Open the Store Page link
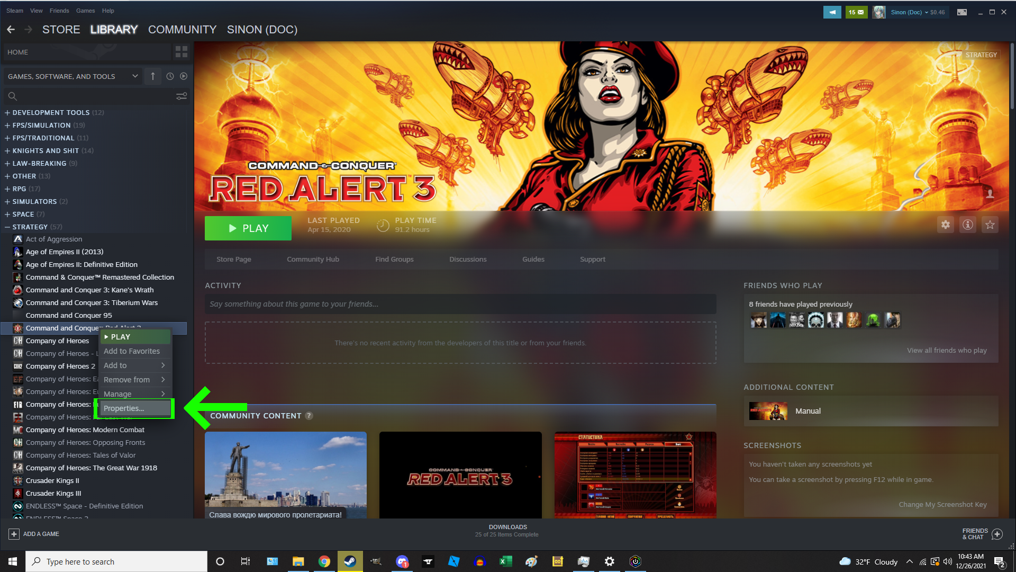Viewport: 1016px width, 572px height. 234,260
